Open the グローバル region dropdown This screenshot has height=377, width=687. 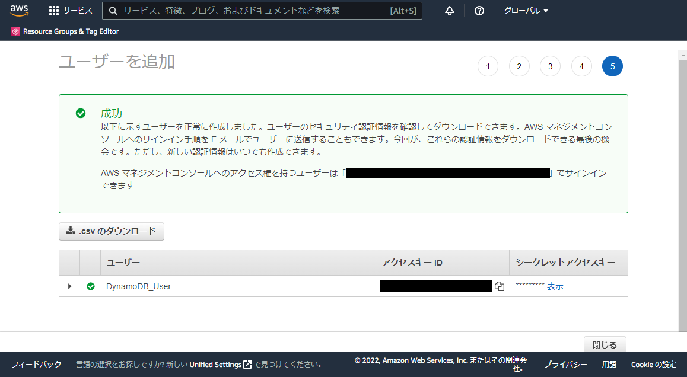point(526,11)
